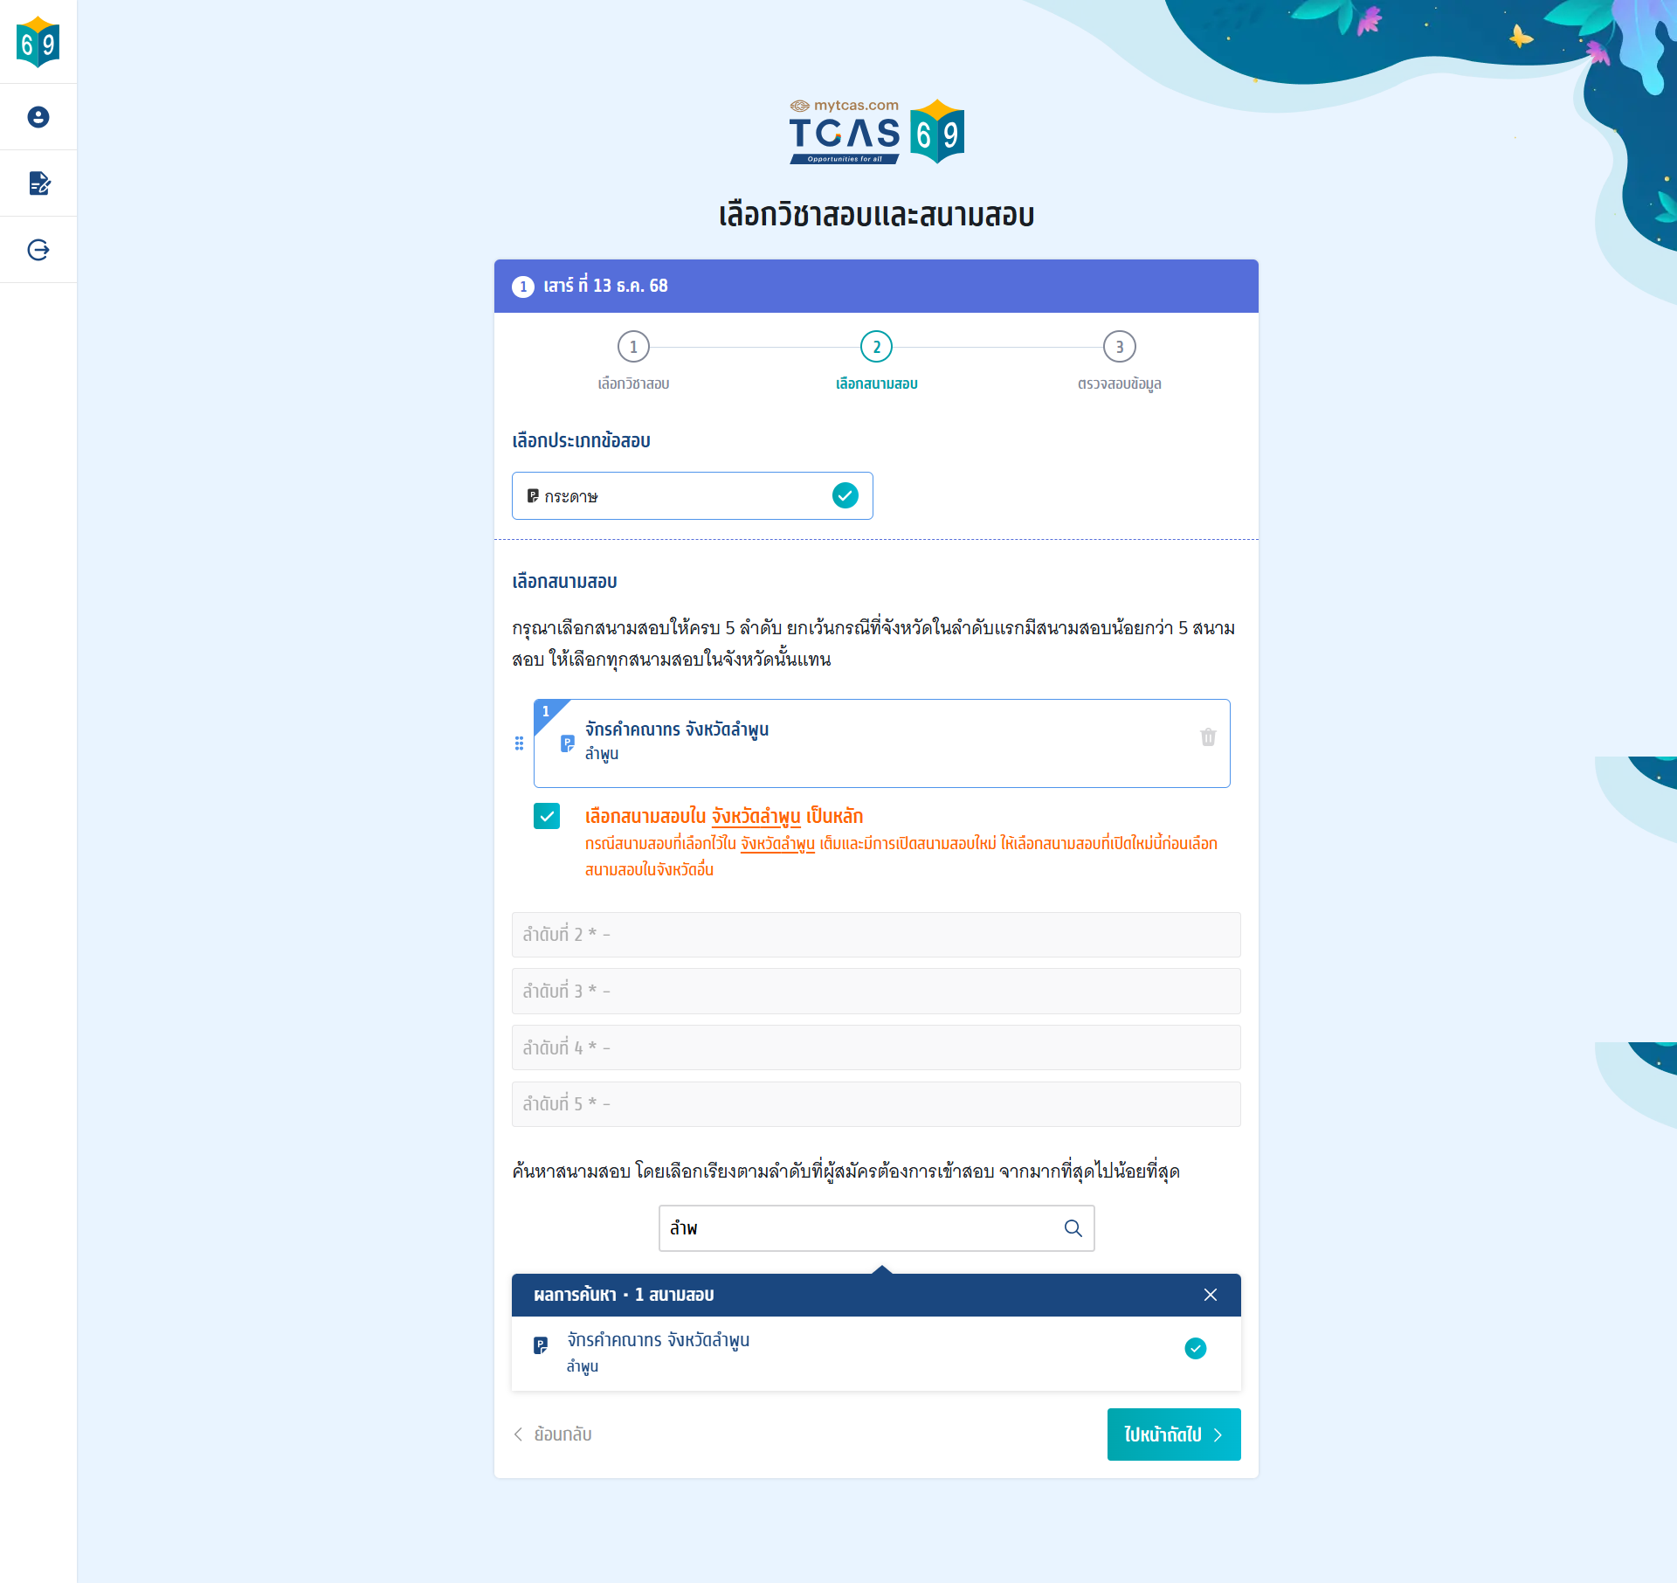Click the logout sidebar icon
This screenshot has width=1677, height=1583.
point(38,250)
